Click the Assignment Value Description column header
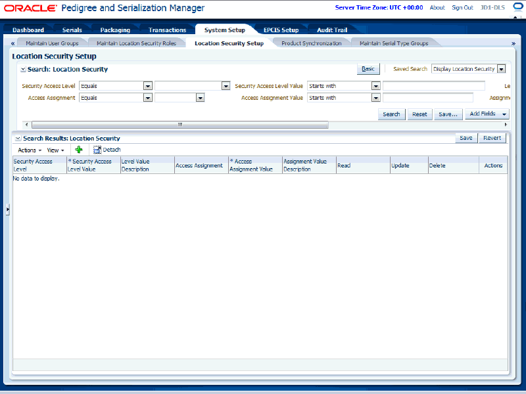526x394 pixels. click(x=309, y=165)
